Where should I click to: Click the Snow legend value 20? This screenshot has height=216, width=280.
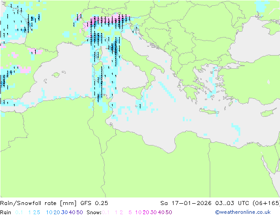[146, 212]
